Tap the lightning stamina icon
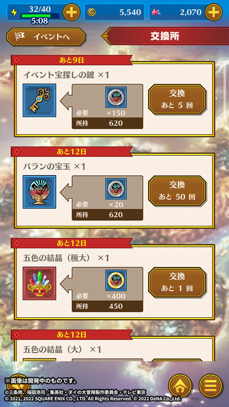229x407 pixels. coord(14,12)
